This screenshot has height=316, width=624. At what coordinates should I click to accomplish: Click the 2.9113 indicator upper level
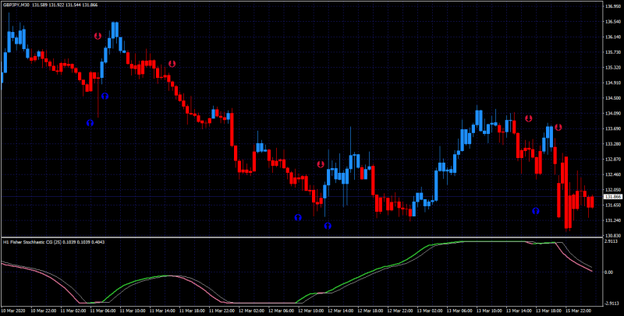(612, 241)
